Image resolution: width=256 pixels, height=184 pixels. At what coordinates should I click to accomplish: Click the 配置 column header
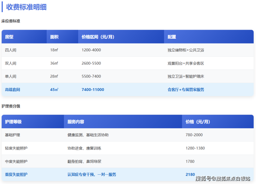[172, 37]
